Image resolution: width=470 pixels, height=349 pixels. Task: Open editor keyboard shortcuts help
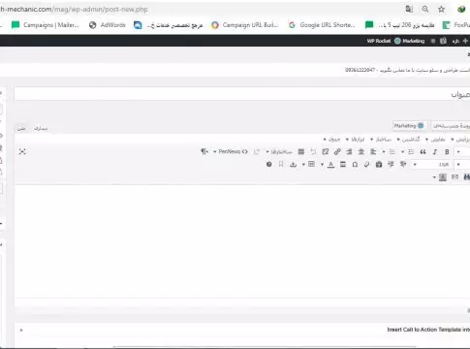point(268,165)
